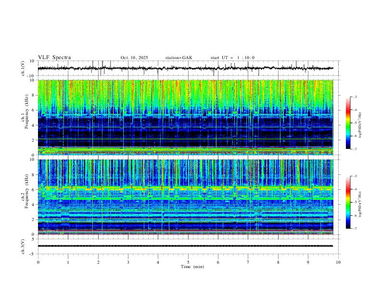Click the 'VLF Spectra' title text
381x294 pixels.
tap(54, 58)
